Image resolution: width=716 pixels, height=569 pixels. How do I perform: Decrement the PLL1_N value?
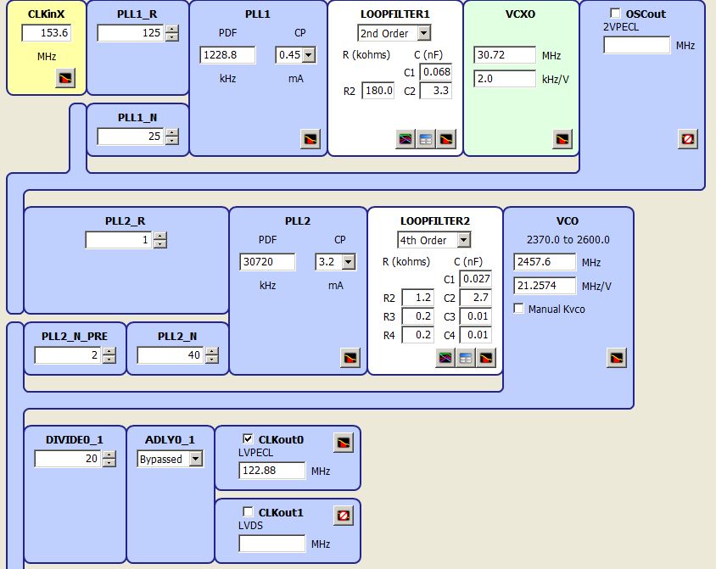pos(171,140)
